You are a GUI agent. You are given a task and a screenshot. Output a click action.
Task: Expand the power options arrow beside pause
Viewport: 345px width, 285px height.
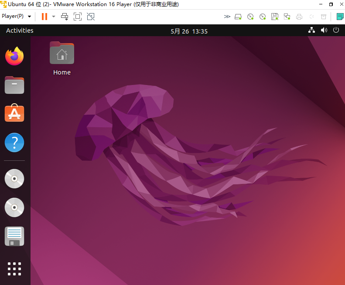(x=54, y=17)
